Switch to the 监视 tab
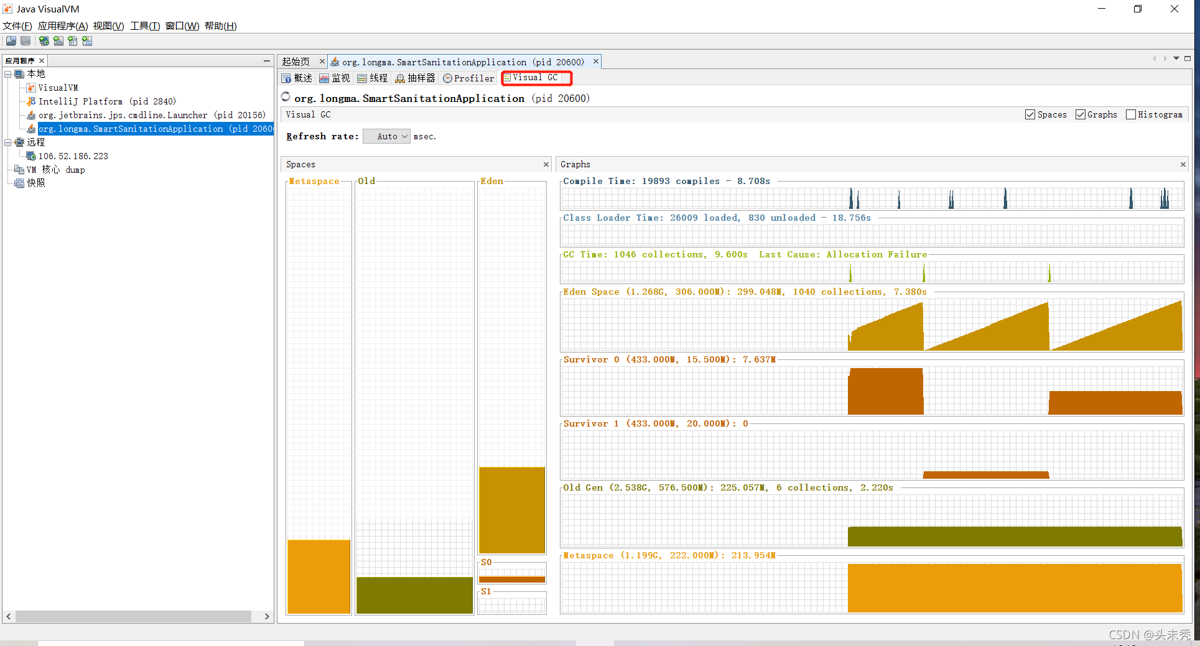 [335, 78]
